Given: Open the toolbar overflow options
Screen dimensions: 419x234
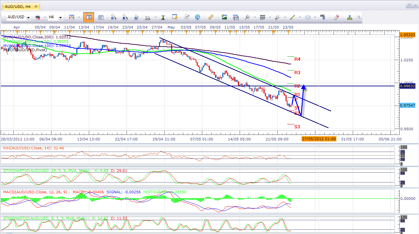Looking at the screenshot, I should coord(359,17).
